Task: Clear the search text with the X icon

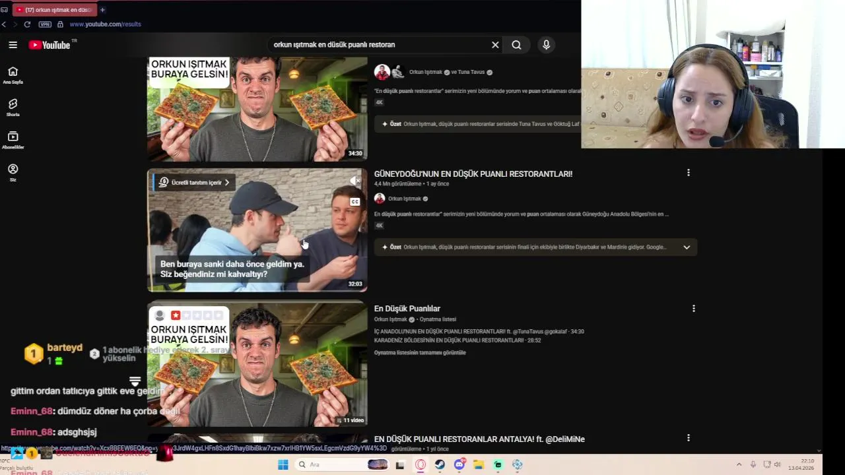Action: click(495, 45)
